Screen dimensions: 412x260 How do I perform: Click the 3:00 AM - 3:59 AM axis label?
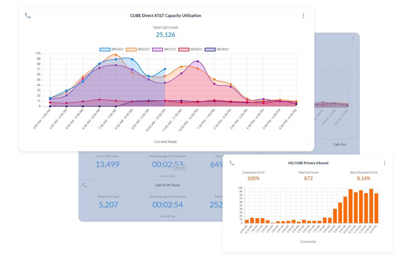point(42,119)
